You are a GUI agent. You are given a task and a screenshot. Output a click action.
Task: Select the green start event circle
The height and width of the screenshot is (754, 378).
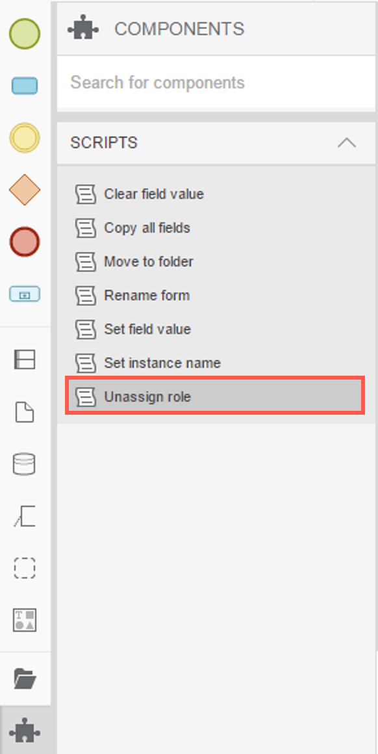pos(24,34)
